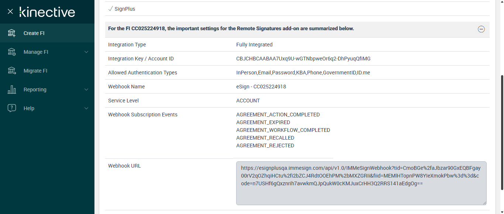Open the Create FI menu item
The height and width of the screenshot is (214, 504).
tap(34, 33)
